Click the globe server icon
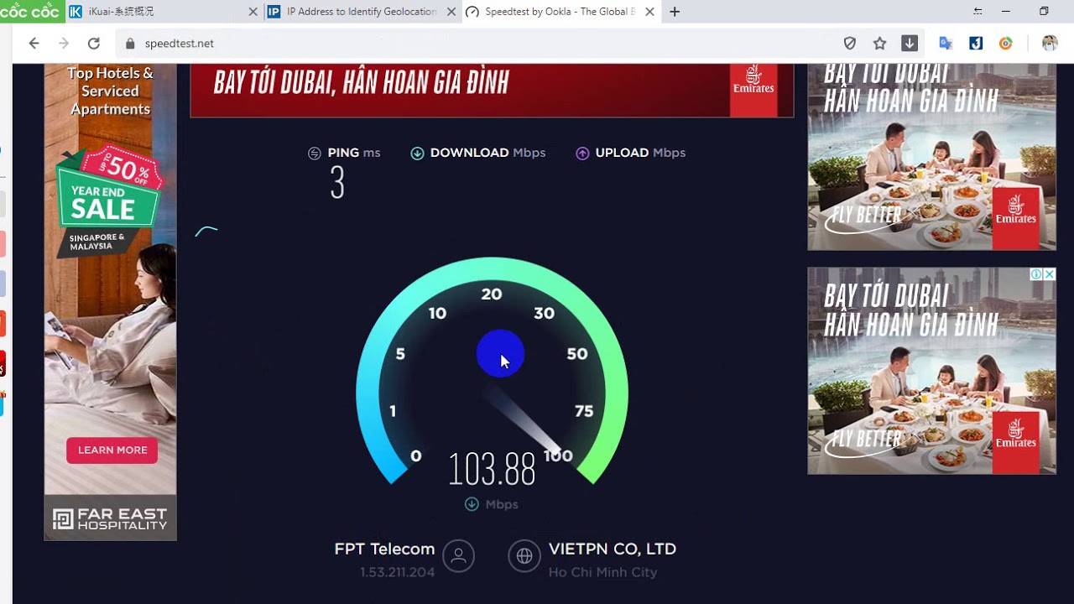1074x604 pixels. pyautogui.click(x=524, y=556)
